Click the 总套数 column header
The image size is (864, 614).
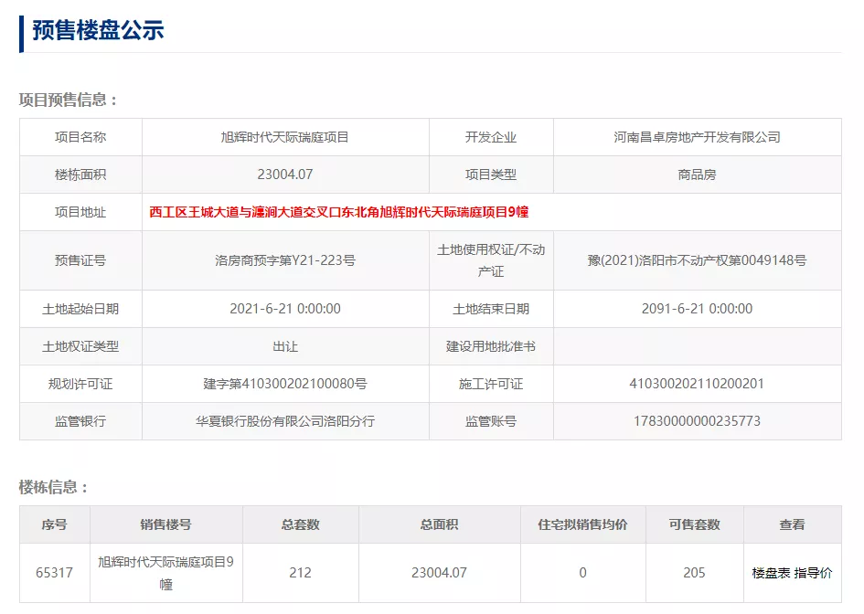tap(300, 524)
